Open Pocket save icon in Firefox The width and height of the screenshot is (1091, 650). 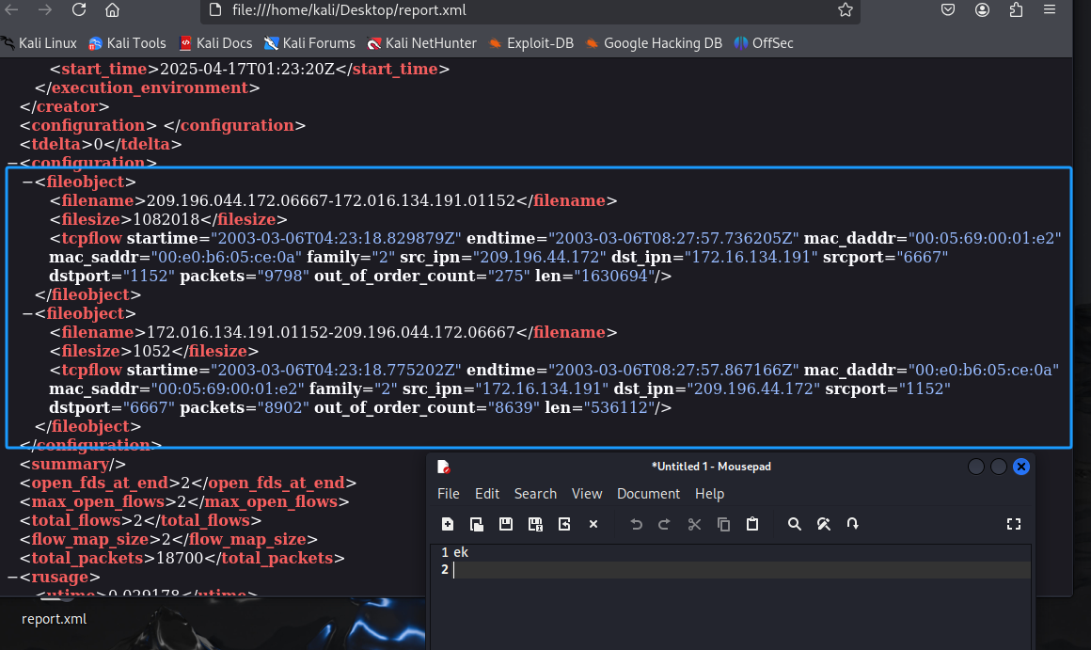coord(948,9)
